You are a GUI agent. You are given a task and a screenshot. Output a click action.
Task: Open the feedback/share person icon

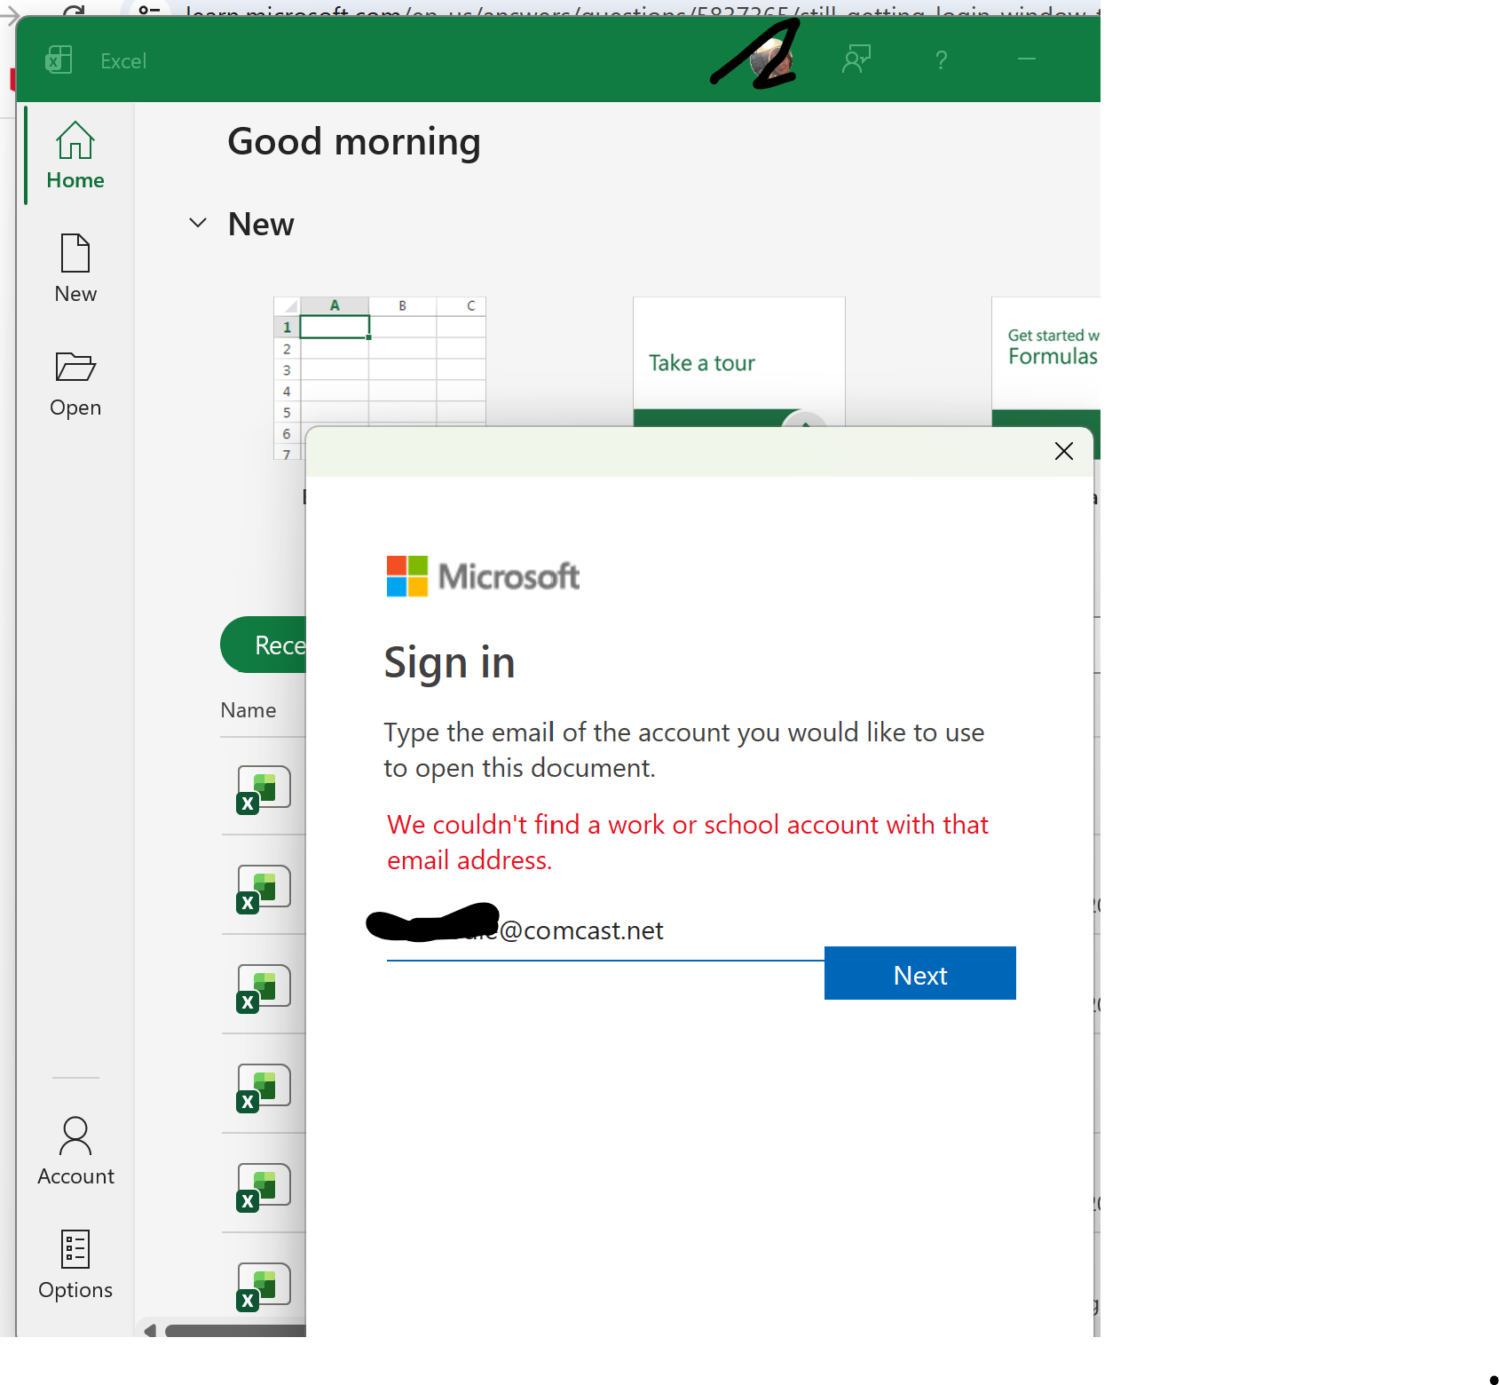pos(856,59)
